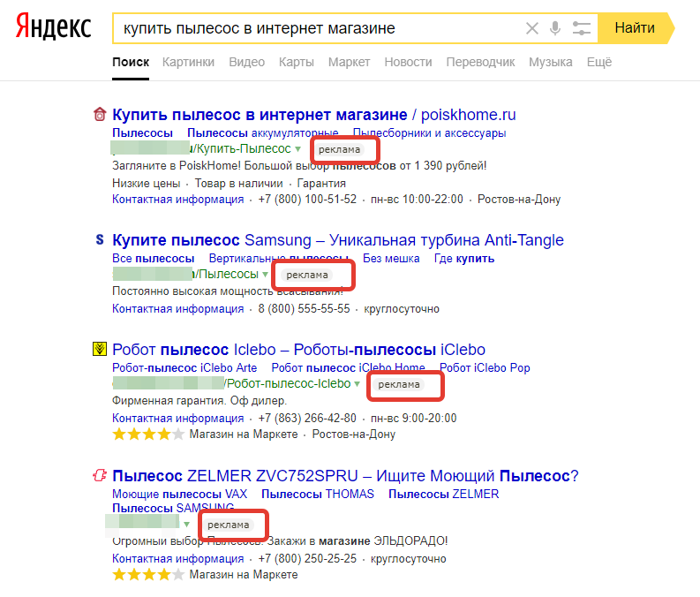The height and width of the screenshot is (597, 700).
Task: Click the Яндекс logo
Action: [54, 26]
